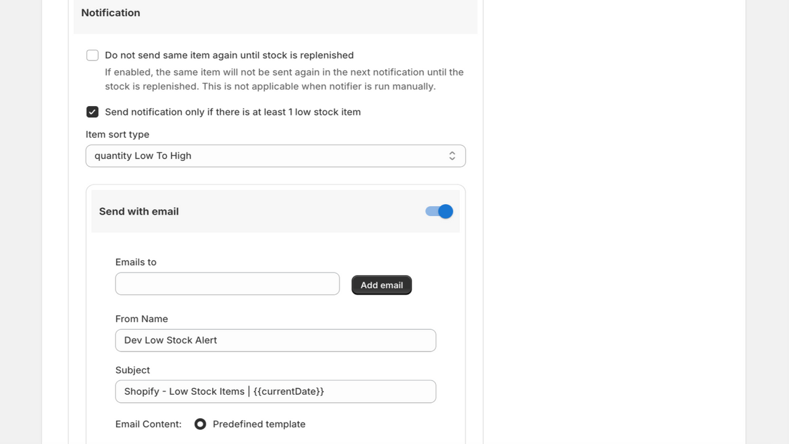This screenshot has width=789, height=444.
Task: Disable the Send with email toggle
Action: (x=439, y=212)
